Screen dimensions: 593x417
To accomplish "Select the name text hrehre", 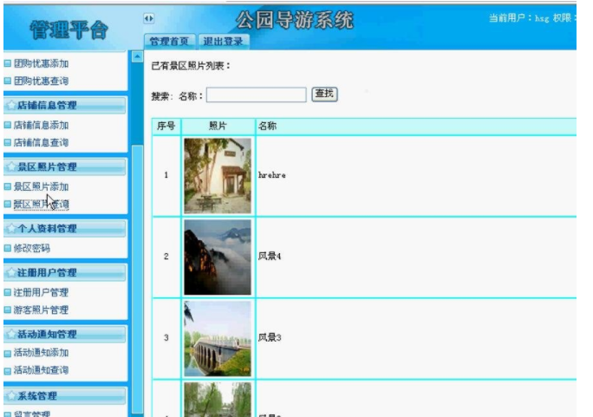I will (x=272, y=175).
